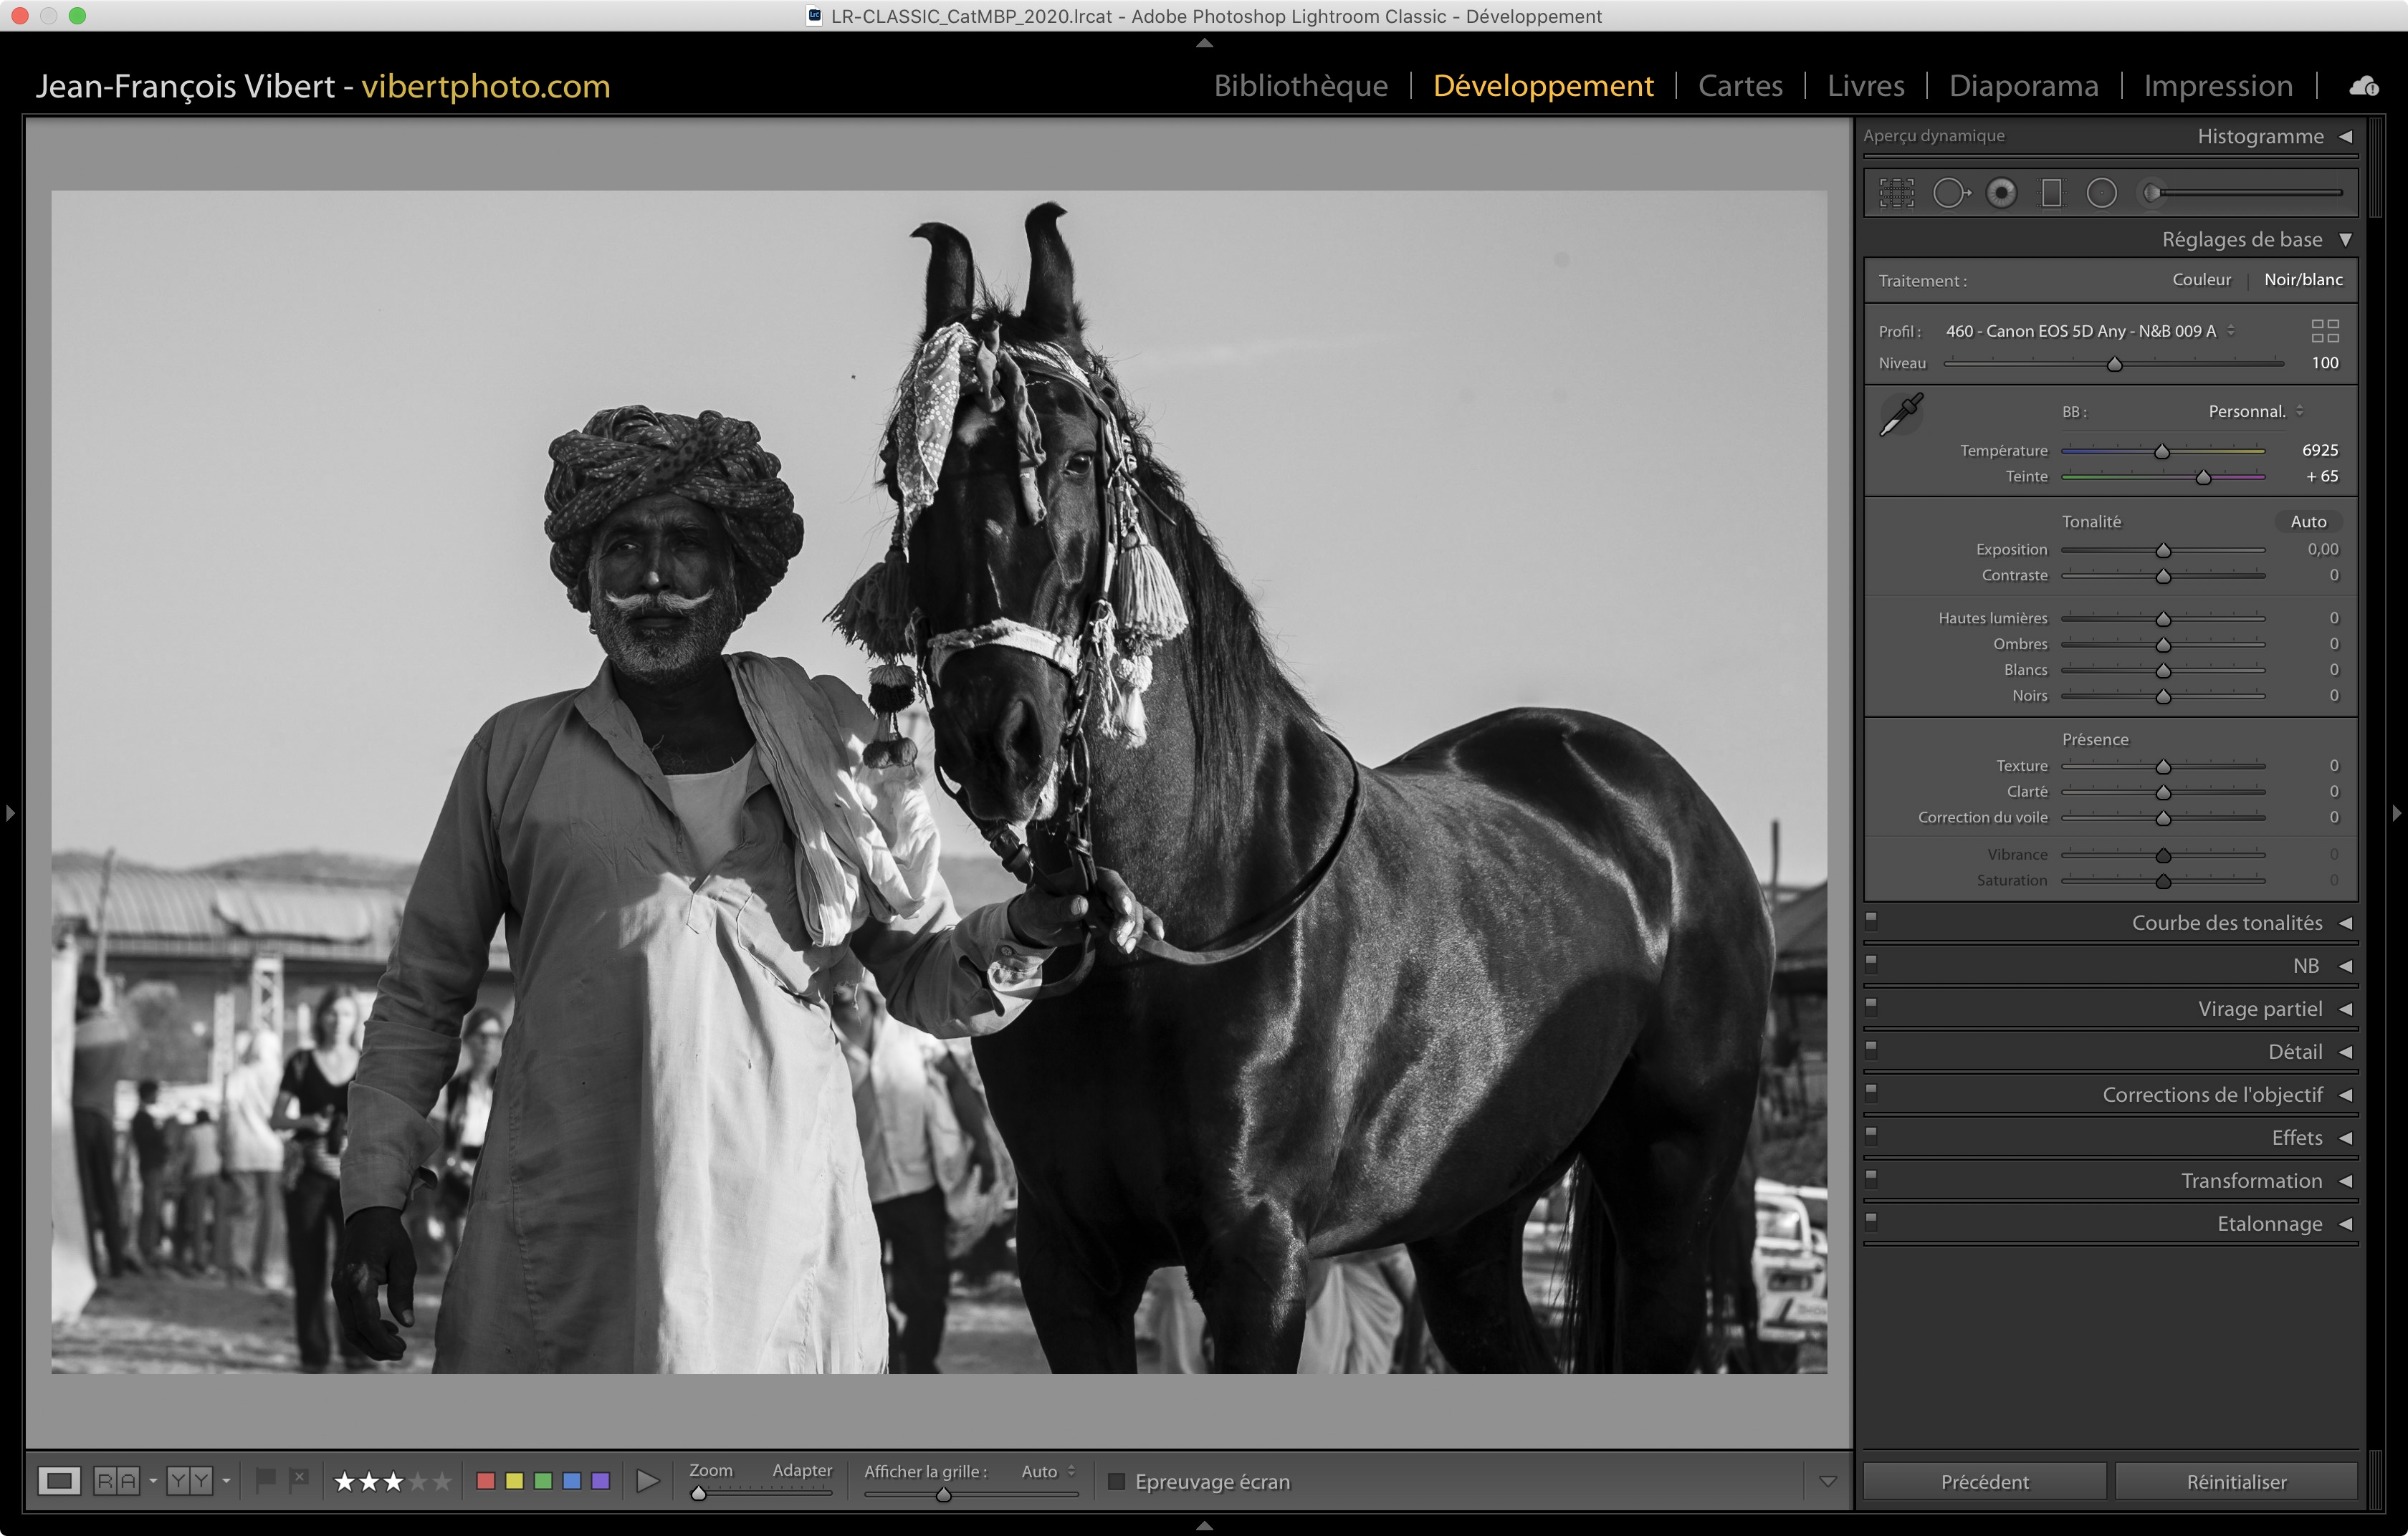Pick the radial filter tool

2101,193
